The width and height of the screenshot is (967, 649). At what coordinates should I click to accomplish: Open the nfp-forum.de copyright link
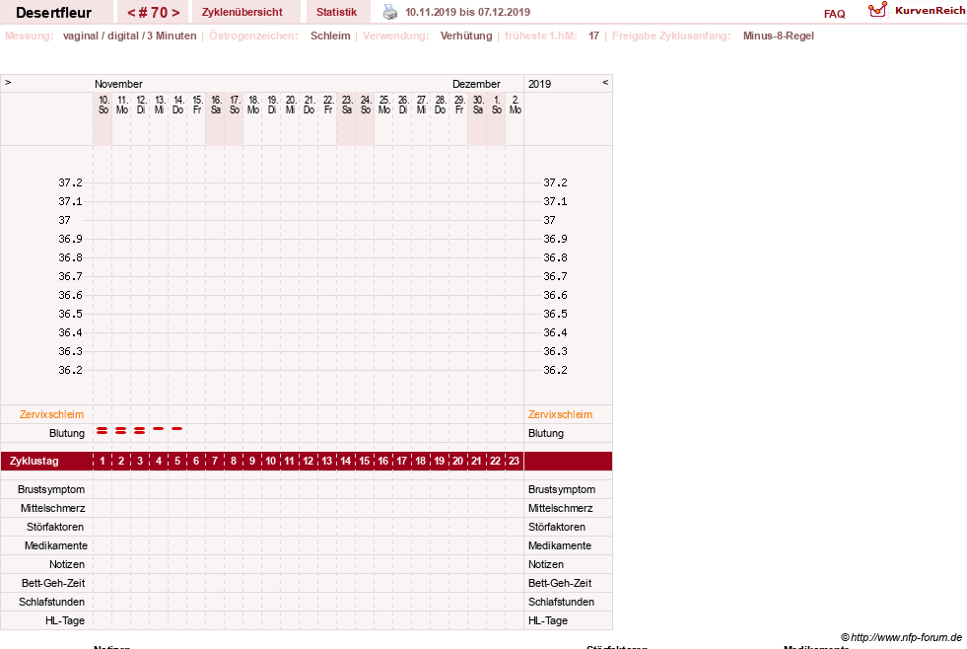901,637
